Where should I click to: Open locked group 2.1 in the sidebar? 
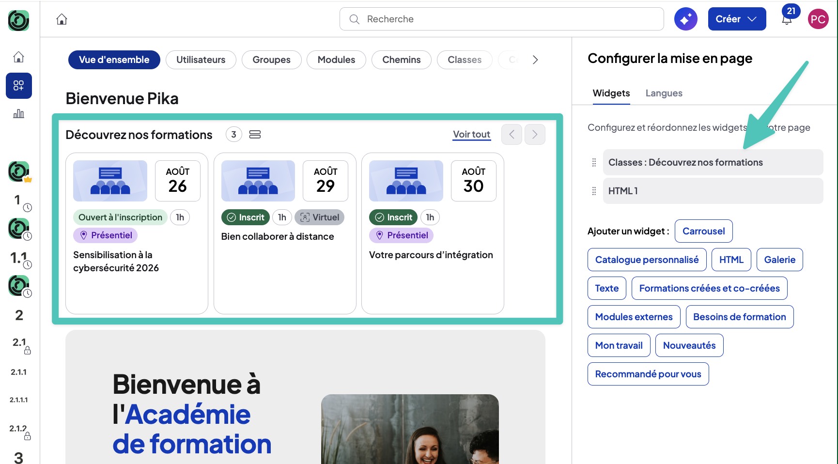point(20,344)
